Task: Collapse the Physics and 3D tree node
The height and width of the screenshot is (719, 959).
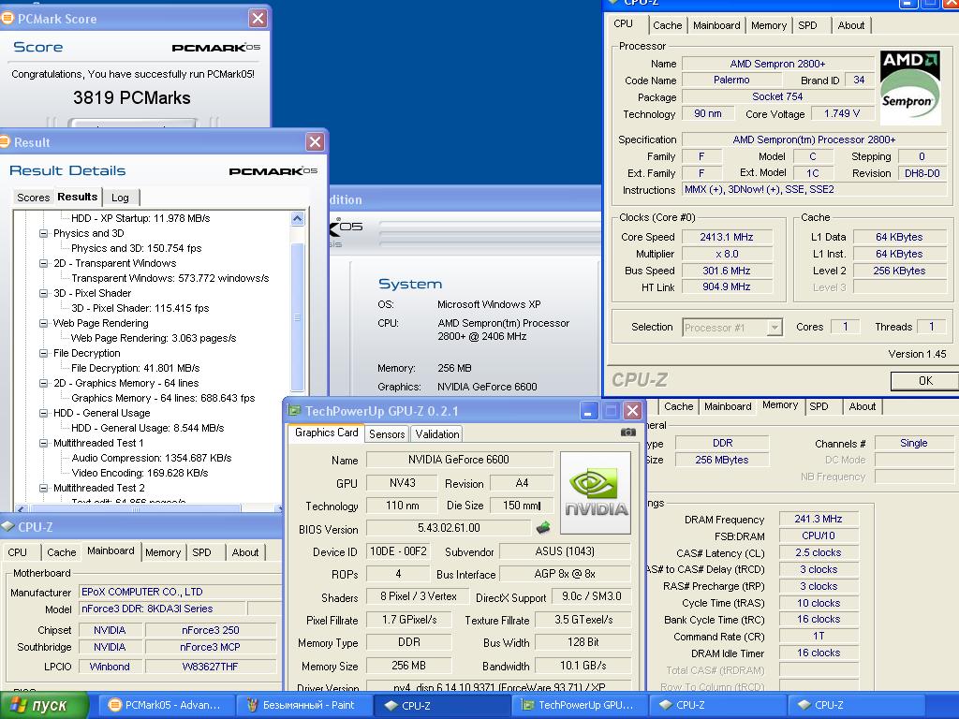Action: coord(43,233)
